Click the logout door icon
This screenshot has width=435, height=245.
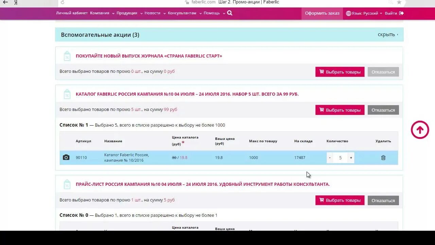[401, 13]
